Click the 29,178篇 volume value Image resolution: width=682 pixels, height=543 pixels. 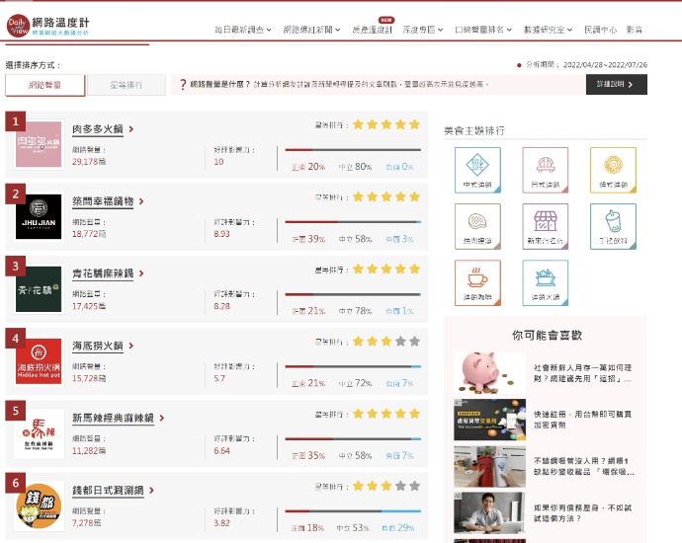pyautogui.click(x=89, y=162)
